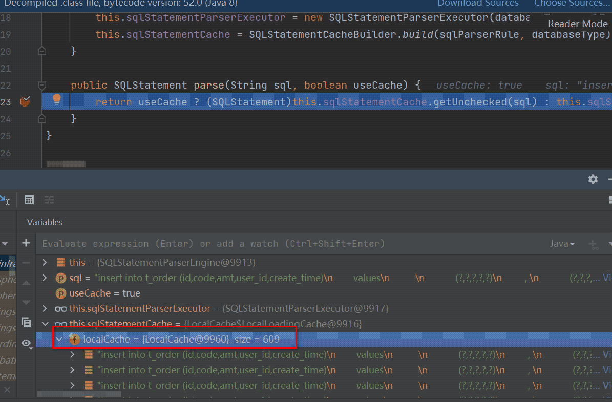Toggle the eye view options in Variables
This screenshot has width=612, height=402.
[x=26, y=343]
